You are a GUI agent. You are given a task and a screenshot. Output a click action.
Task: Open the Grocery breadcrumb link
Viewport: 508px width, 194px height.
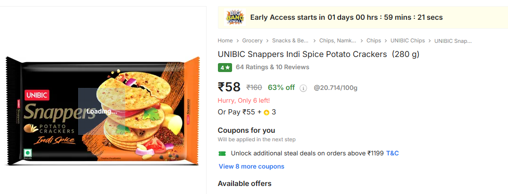pos(252,41)
